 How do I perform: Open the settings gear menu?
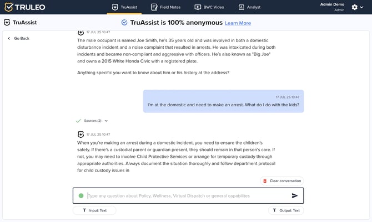click(x=355, y=7)
